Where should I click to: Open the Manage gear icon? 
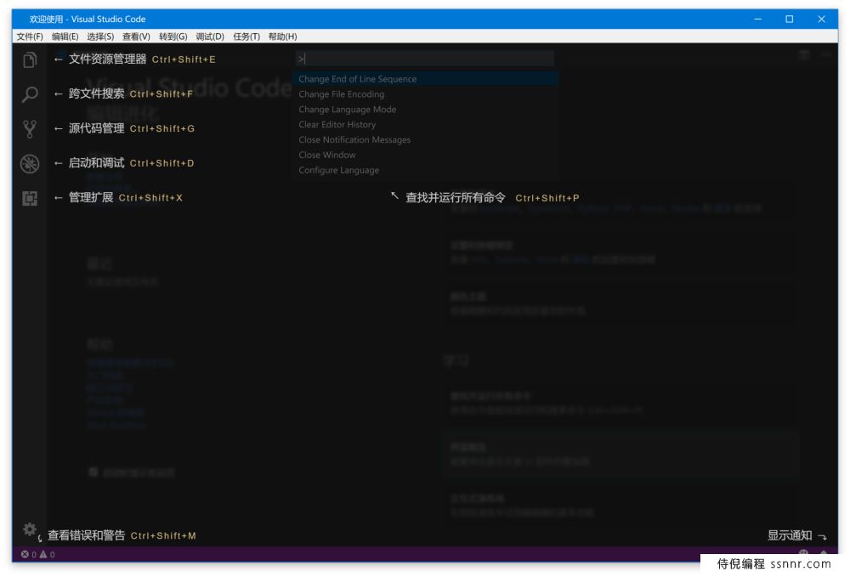tap(29, 529)
